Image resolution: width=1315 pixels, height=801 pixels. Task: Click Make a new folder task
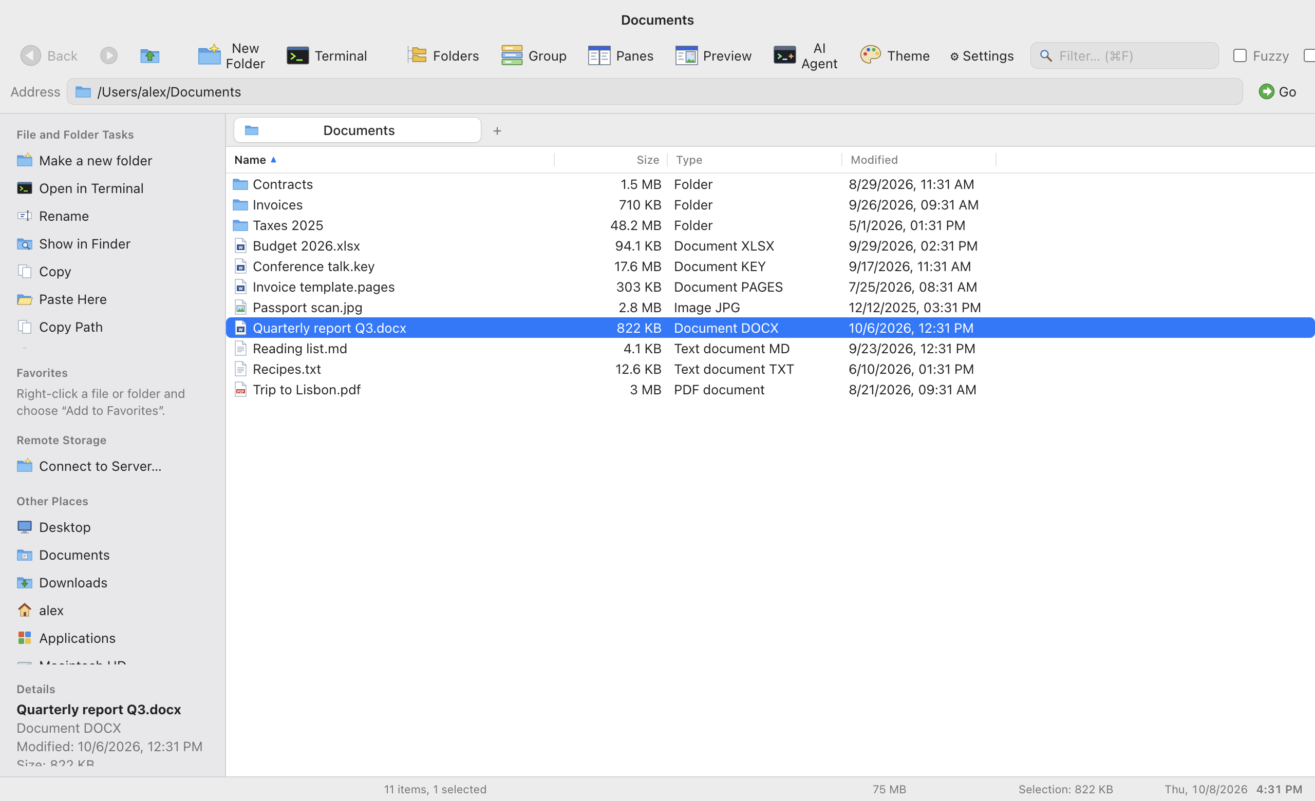pyautogui.click(x=84, y=161)
